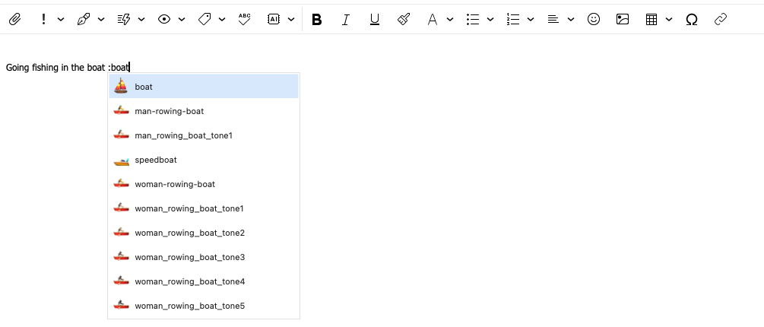The image size is (764, 327).
Task: Expand the table insert dropdown arrow
Action: pos(669,20)
